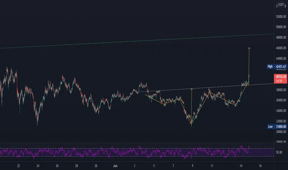Click date 7 on the time axis
This screenshot has width=288, height=170.
point(173,166)
